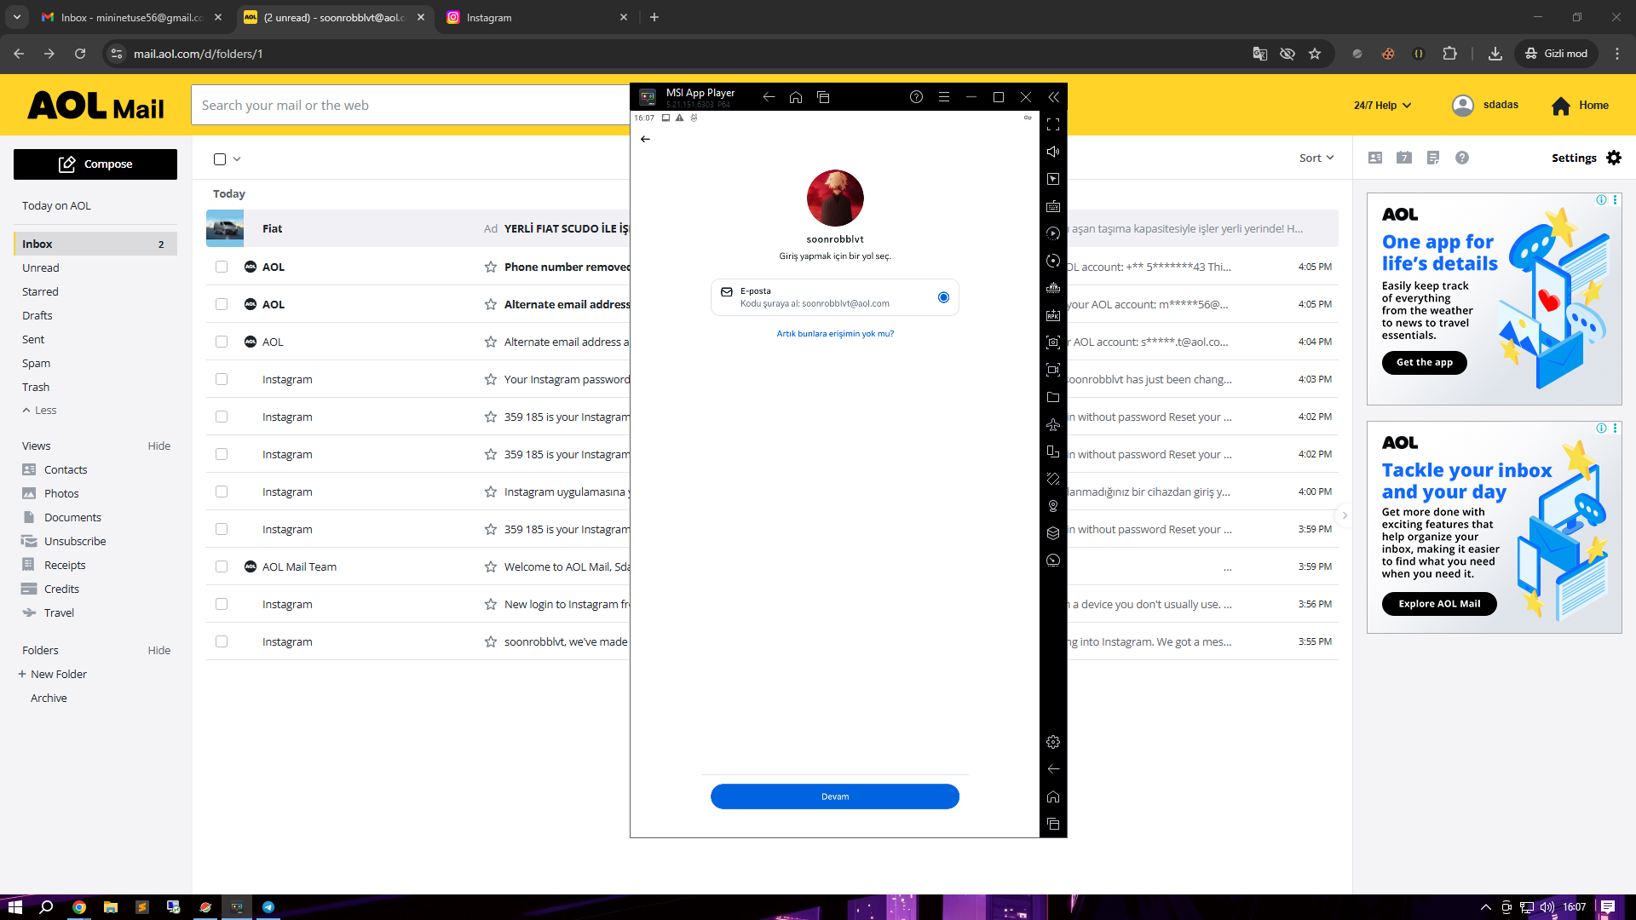1636x920 pixels.
Task: Open the Sort dropdown
Action: [1316, 158]
